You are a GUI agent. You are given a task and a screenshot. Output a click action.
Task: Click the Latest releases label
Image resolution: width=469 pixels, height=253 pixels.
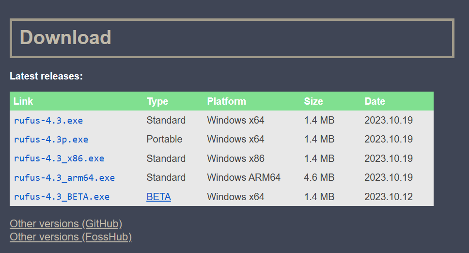point(46,76)
